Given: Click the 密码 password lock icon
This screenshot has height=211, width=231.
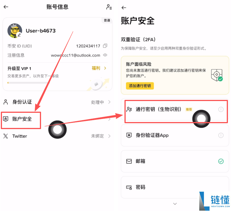Looking at the screenshot, I should [x=129, y=187].
